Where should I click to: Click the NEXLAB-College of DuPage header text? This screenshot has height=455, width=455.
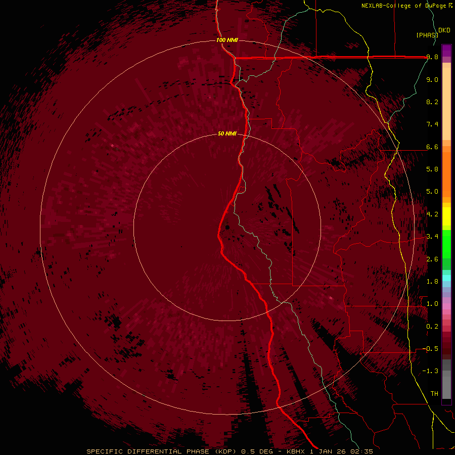403,6
